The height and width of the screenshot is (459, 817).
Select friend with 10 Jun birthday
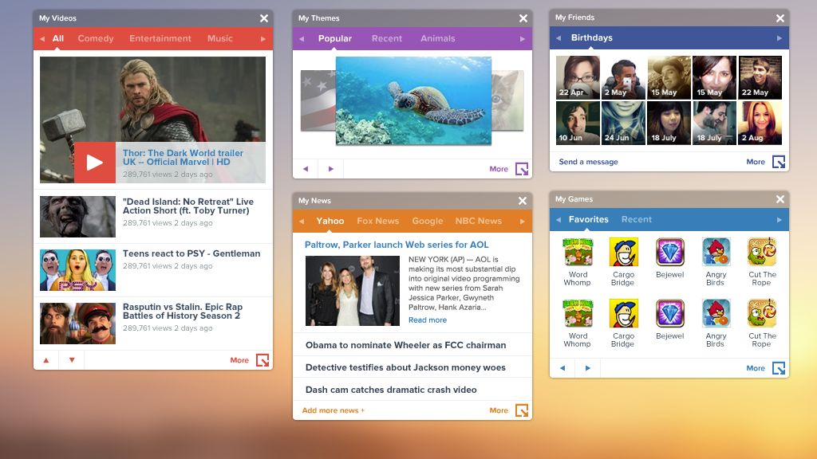[x=578, y=123]
